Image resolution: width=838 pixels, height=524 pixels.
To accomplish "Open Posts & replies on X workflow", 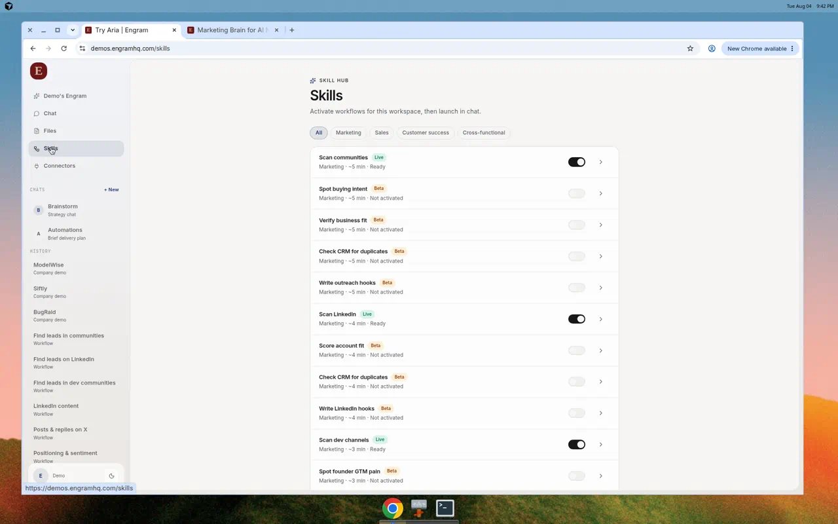I will (76, 434).
